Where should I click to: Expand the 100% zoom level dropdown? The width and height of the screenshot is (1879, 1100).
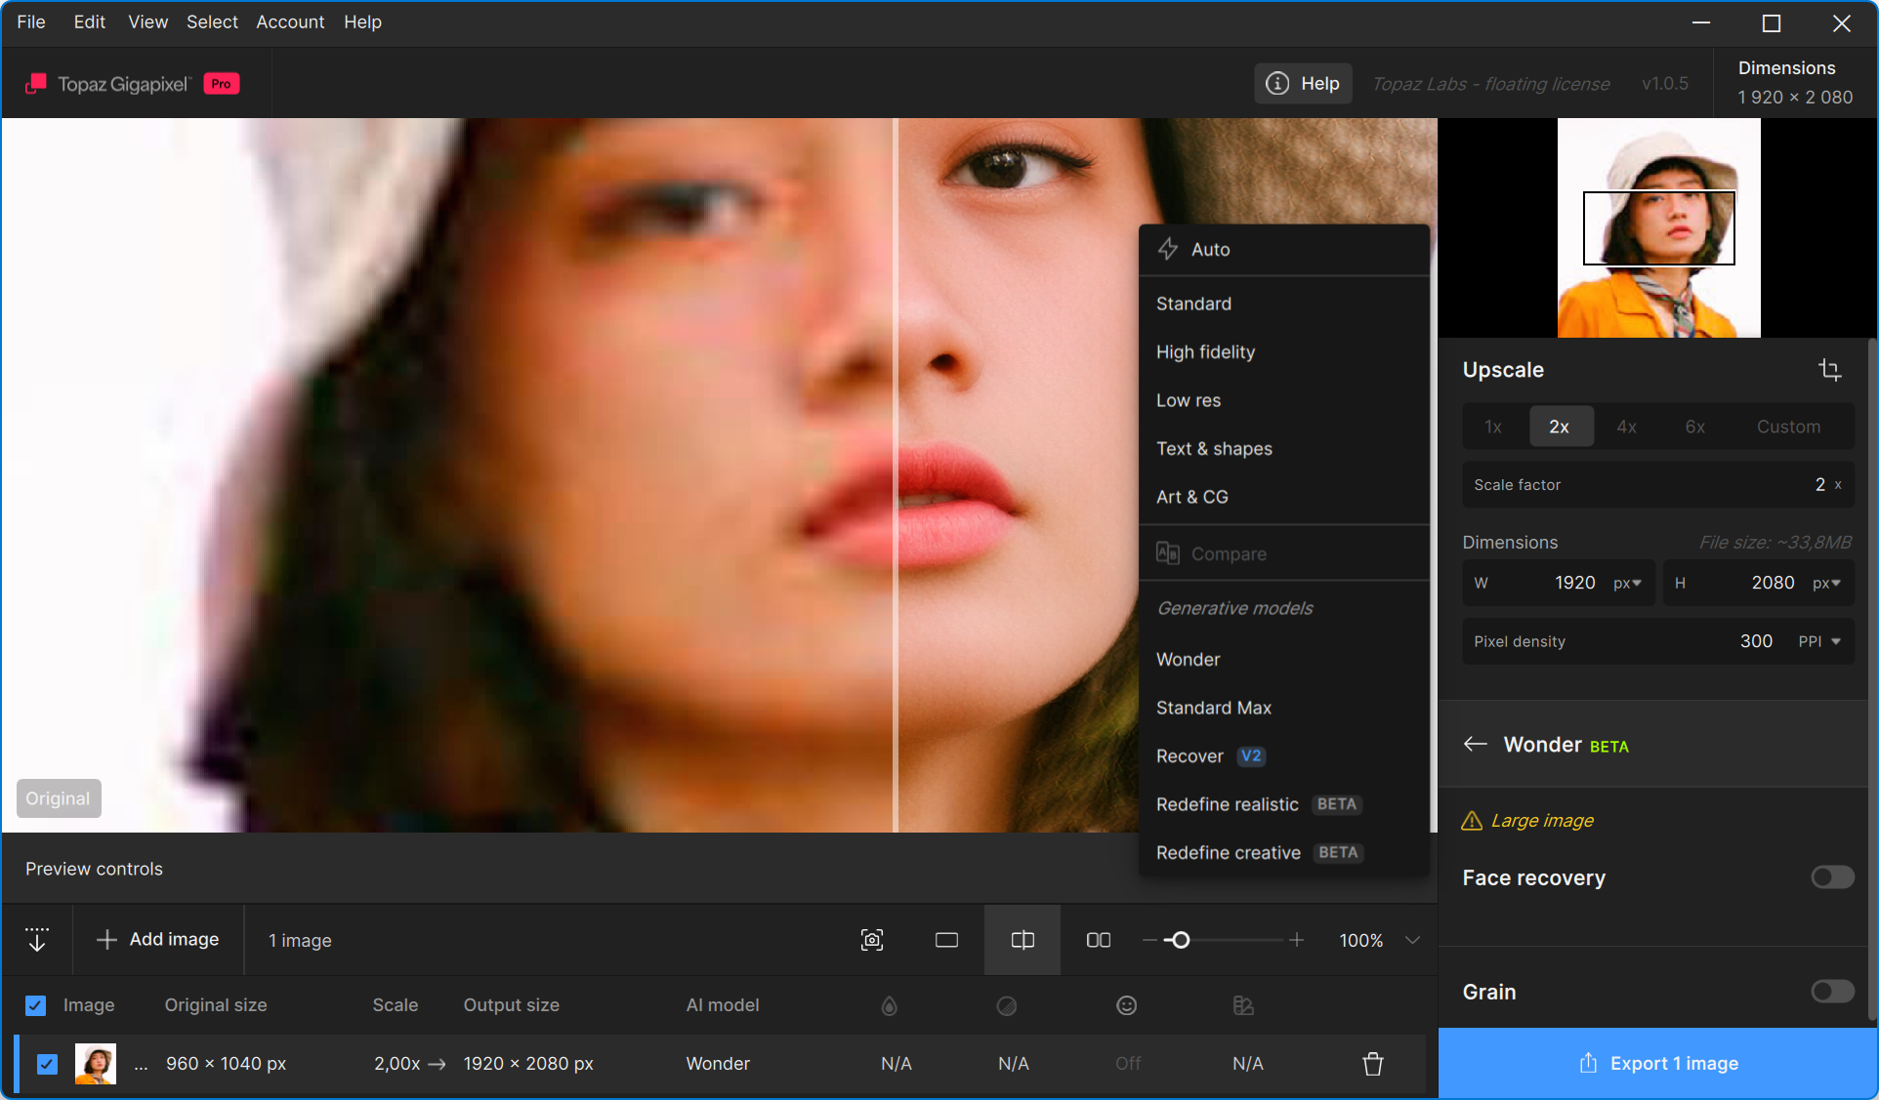(x=1412, y=940)
